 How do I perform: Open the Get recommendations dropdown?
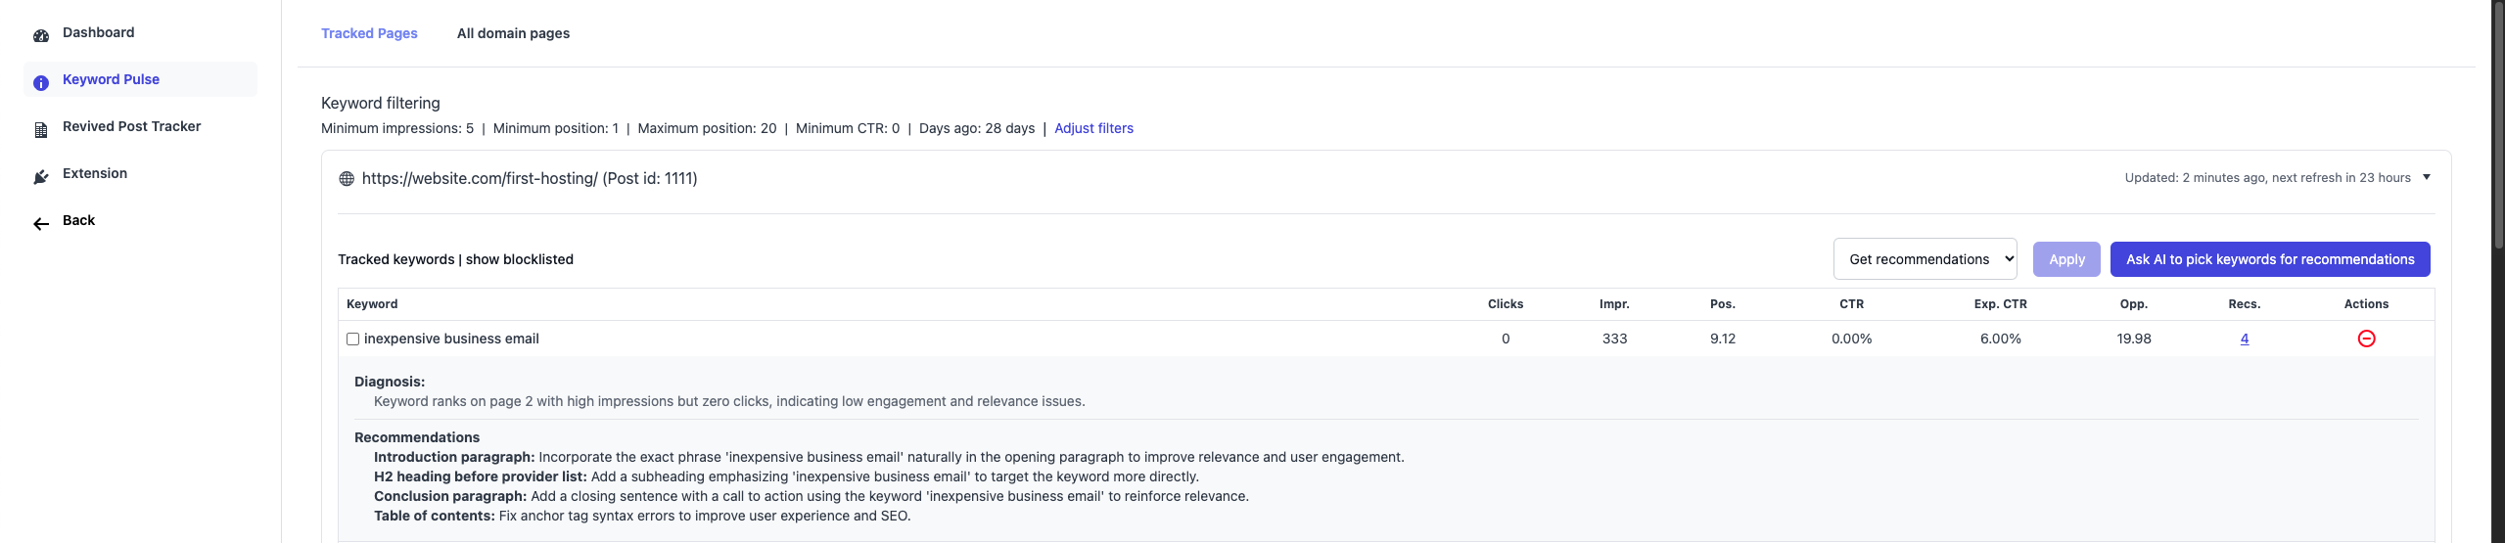1925,259
